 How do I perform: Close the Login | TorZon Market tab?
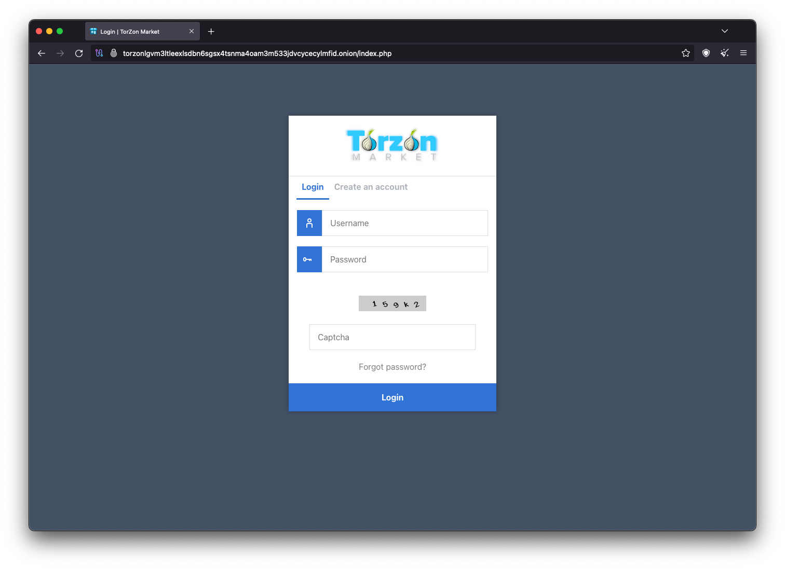tap(192, 32)
